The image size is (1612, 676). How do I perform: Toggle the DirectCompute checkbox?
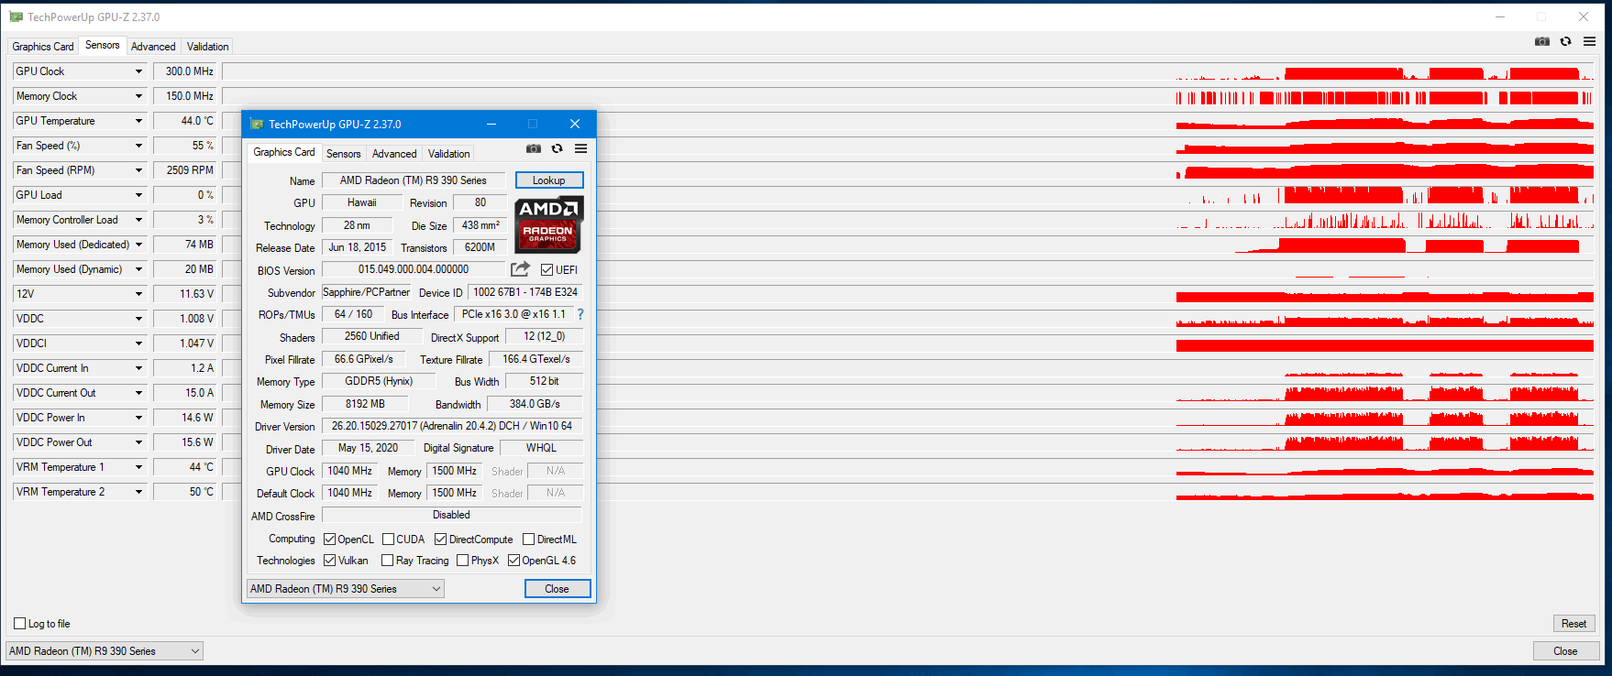tap(440, 540)
